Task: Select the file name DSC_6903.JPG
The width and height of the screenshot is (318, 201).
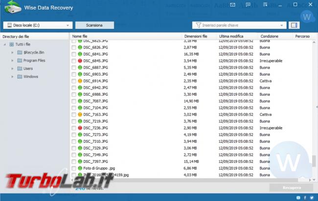Action: click(95, 74)
